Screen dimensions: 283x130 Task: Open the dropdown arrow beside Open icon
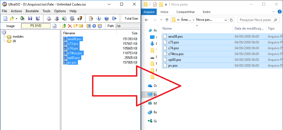click(16, 19)
